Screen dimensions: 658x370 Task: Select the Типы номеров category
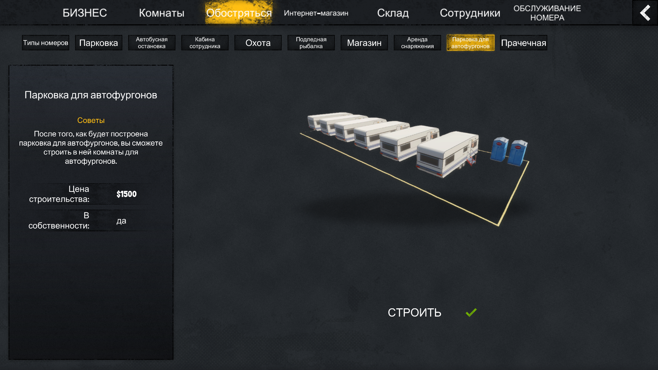[46, 43]
